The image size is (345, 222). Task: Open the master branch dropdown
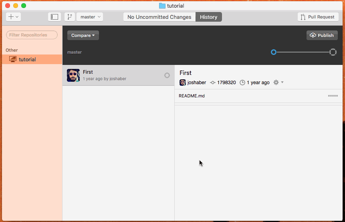click(90, 17)
